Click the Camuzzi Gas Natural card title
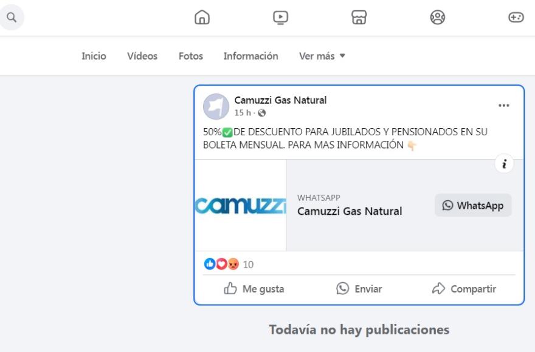The height and width of the screenshot is (352, 535). click(350, 211)
